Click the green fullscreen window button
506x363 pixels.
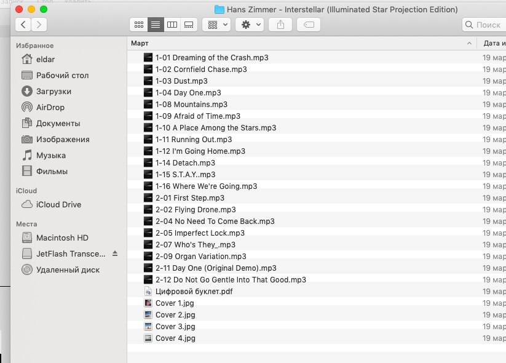coord(44,9)
